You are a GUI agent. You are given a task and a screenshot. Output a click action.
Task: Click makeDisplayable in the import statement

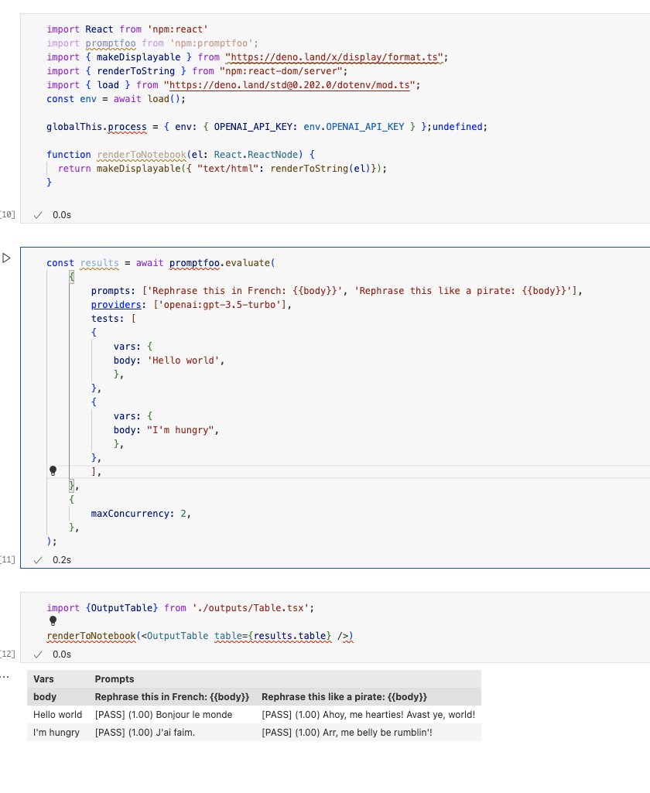[139, 57]
